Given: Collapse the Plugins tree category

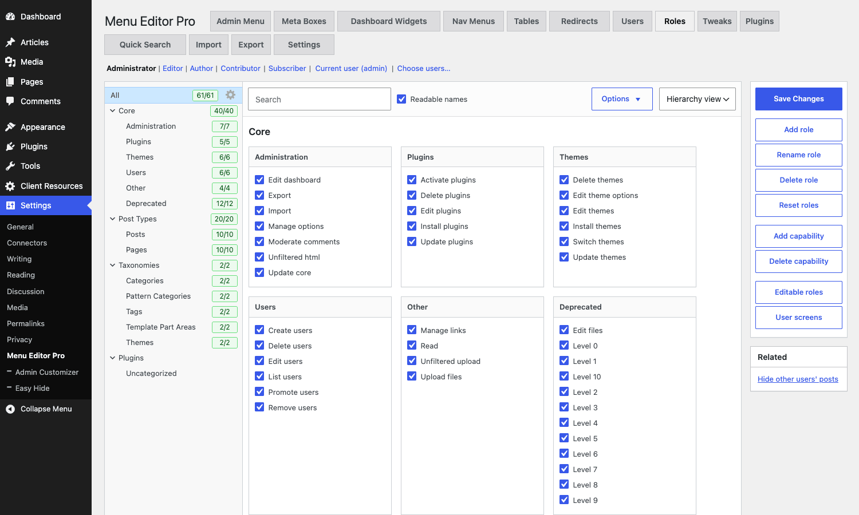Looking at the screenshot, I should pos(113,358).
